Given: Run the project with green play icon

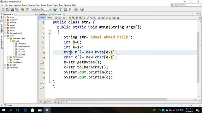Looking at the screenshot, I should point(70,9).
